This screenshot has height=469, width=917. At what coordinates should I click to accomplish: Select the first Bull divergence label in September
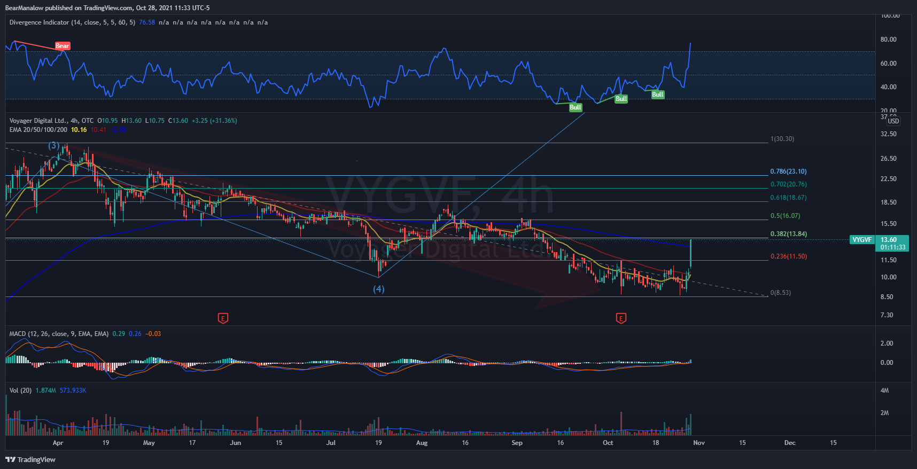(575, 107)
